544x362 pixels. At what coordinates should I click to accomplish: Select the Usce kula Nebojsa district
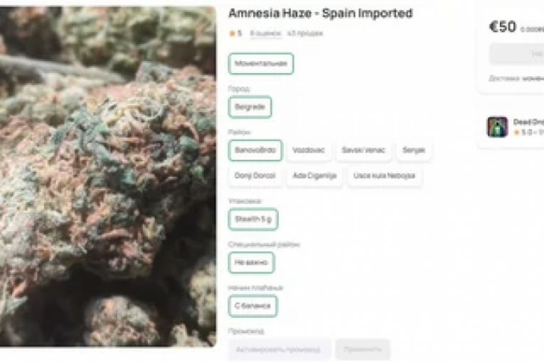click(x=384, y=176)
